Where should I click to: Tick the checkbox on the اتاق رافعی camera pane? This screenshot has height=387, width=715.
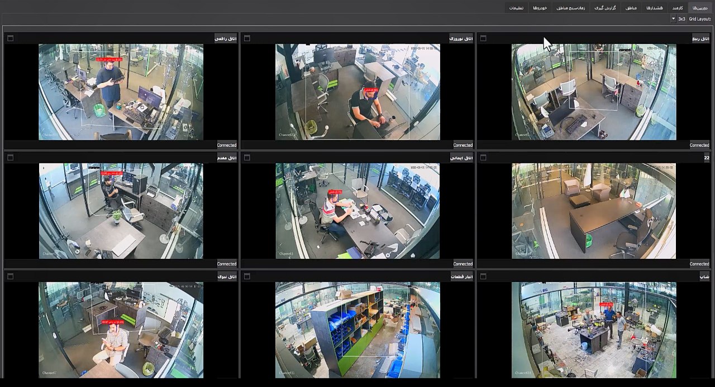(10, 38)
